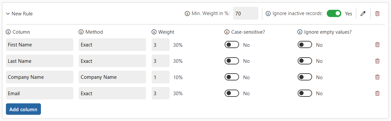
Task: Delete the Last Name column row
Action: [377, 61]
